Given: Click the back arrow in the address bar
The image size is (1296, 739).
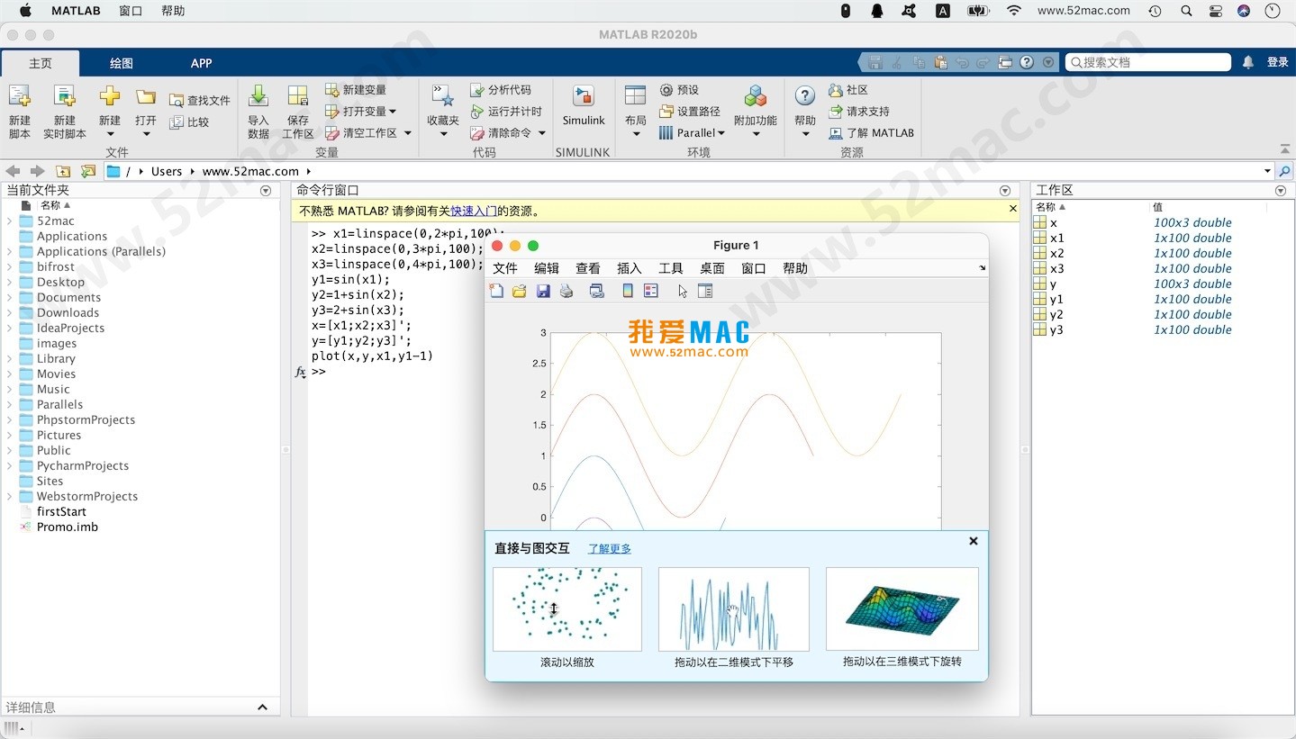Looking at the screenshot, I should coord(13,171).
